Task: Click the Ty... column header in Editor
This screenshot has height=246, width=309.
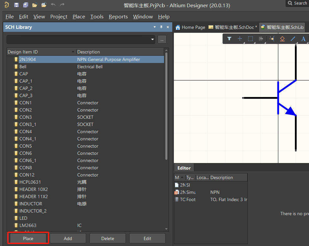Action: pyautogui.click(x=191, y=177)
